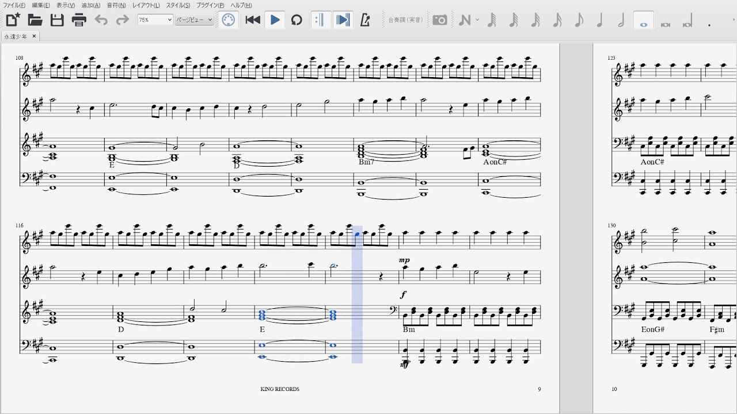Screen dimensions: 737x414
Task: Toggle loop playback
Action: click(x=297, y=20)
